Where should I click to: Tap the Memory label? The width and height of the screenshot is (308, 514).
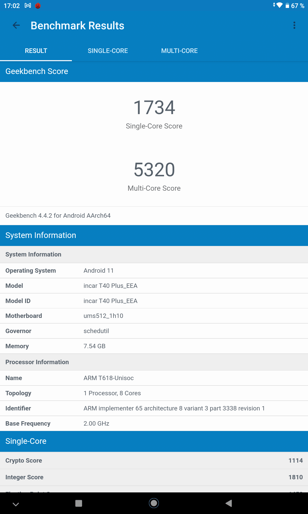pyautogui.click(x=17, y=346)
